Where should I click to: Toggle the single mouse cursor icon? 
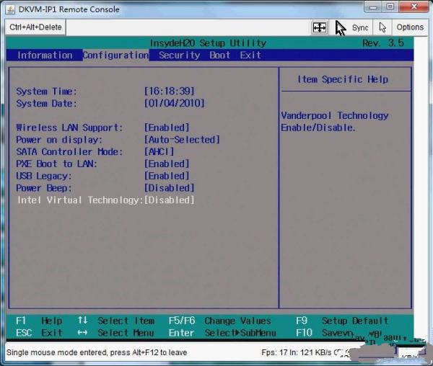(x=382, y=27)
